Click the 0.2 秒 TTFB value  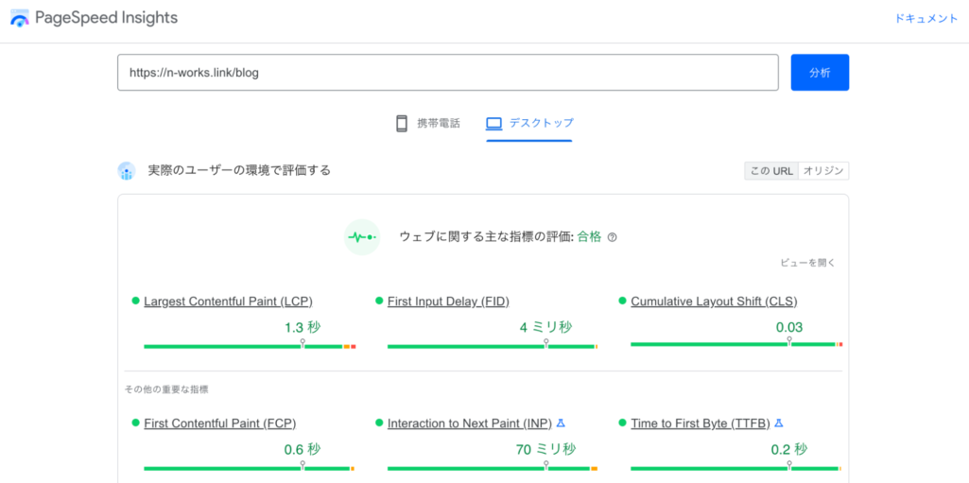pyautogui.click(x=789, y=450)
